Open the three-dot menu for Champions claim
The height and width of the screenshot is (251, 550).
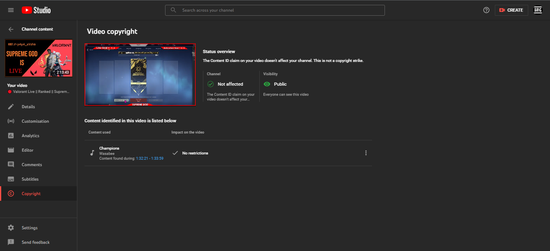(x=366, y=153)
